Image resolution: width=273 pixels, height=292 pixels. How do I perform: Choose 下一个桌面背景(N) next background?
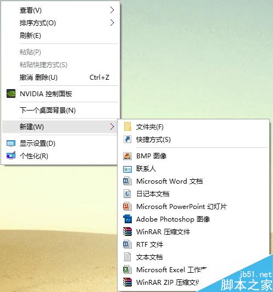coord(60,110)
